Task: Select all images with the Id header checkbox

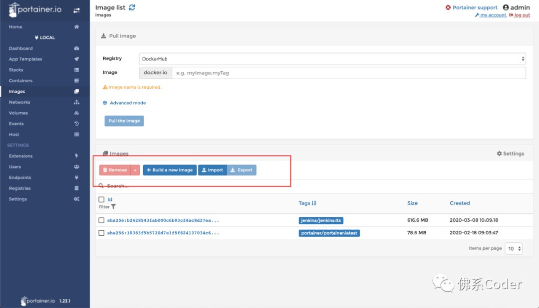Action: 101,199
